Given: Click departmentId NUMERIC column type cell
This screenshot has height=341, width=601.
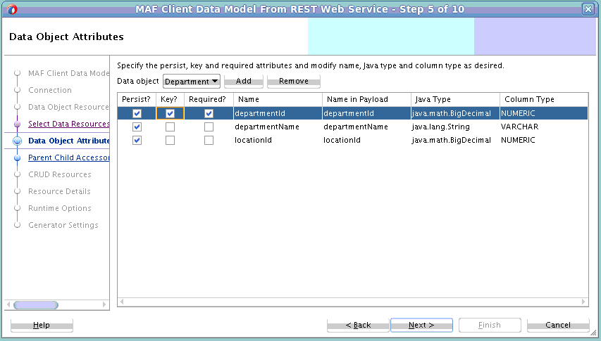Looking at the screenshot, I should click(x=544, y=113).
